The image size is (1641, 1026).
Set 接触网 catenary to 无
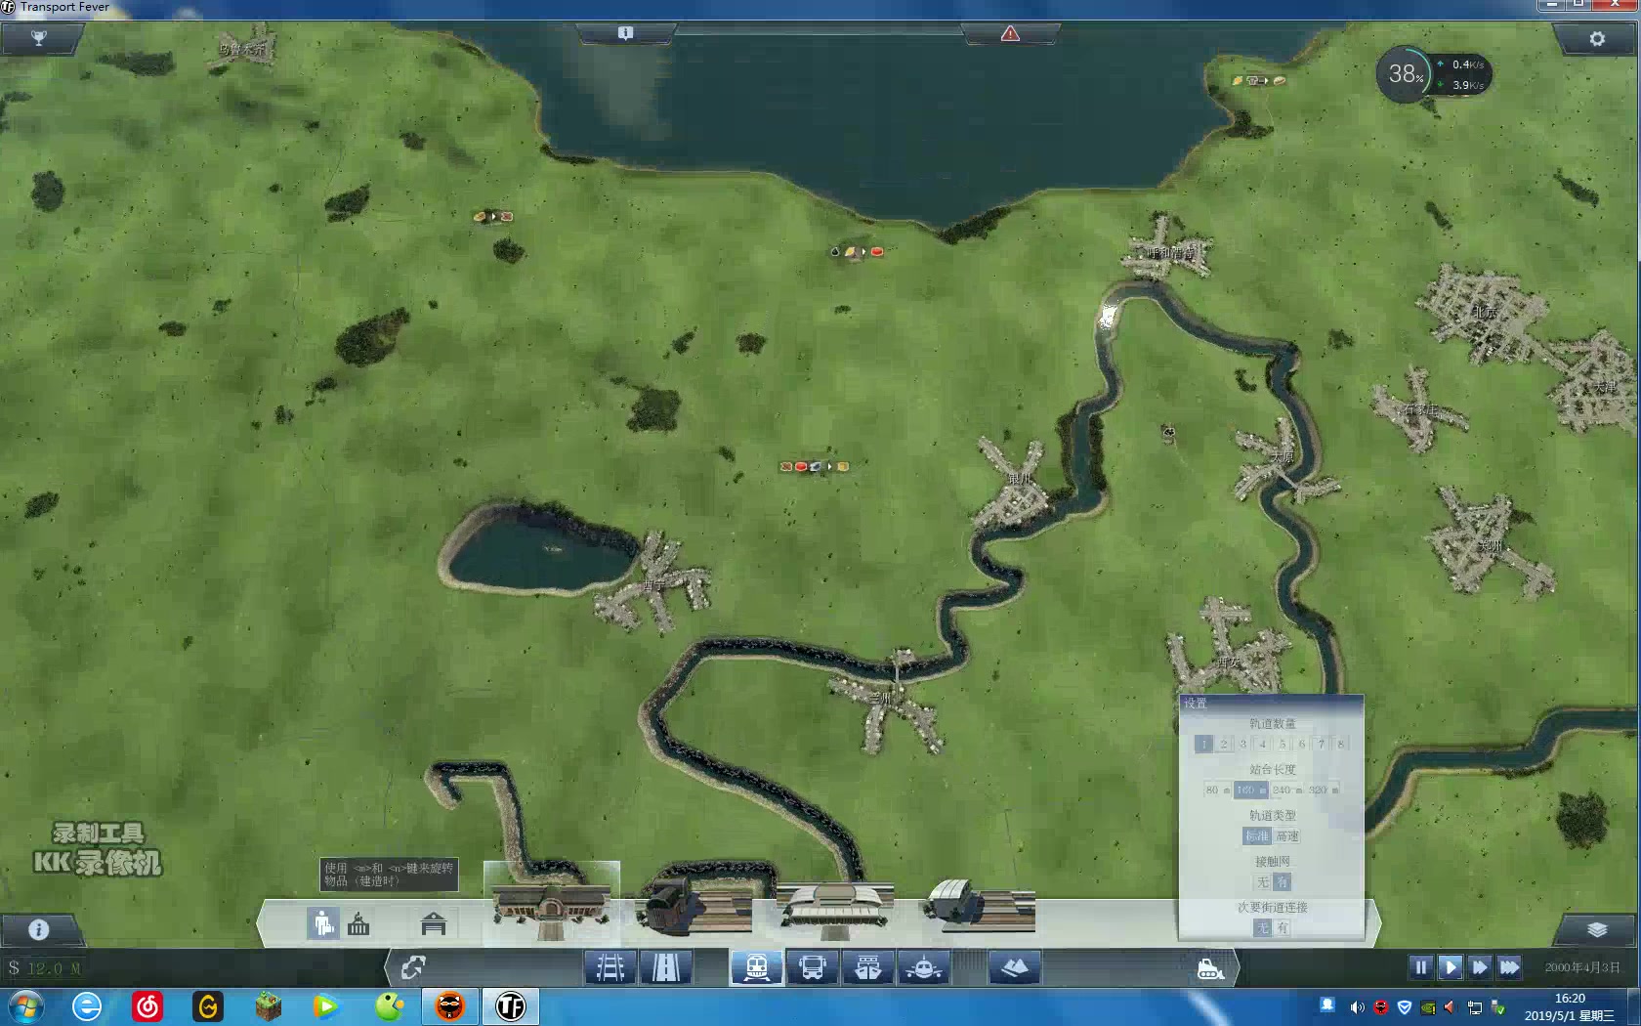[x=1263, y=881]
